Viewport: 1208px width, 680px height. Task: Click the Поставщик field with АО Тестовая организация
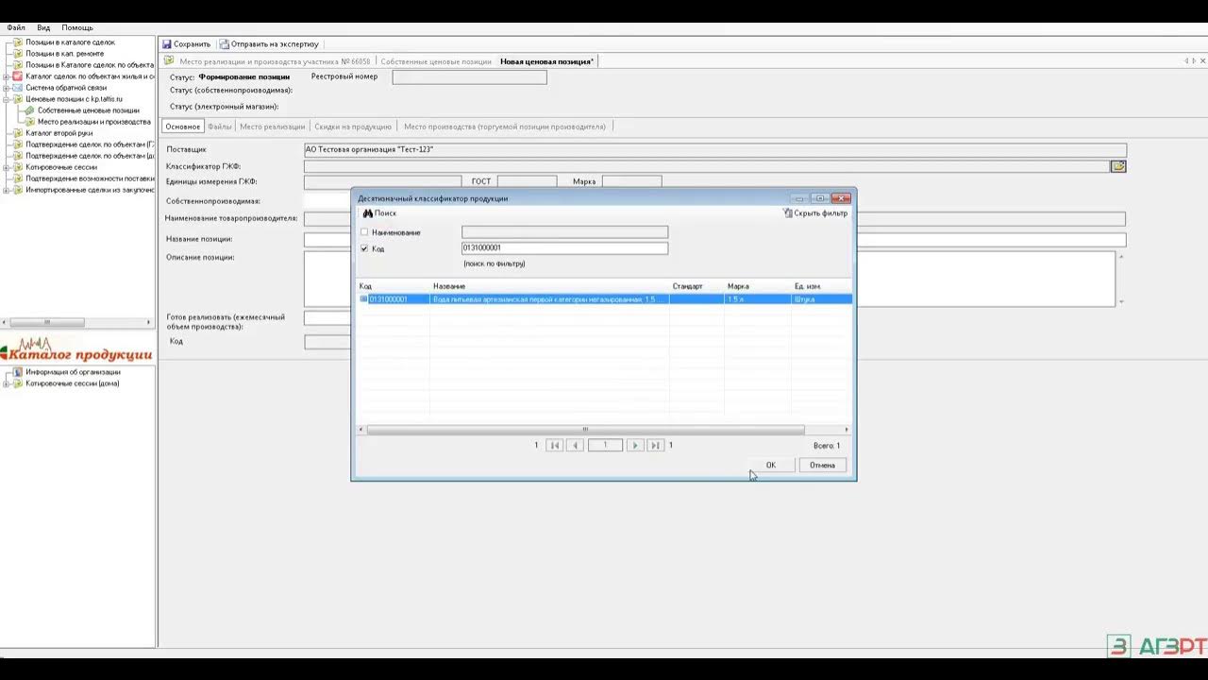coord(714,149)
